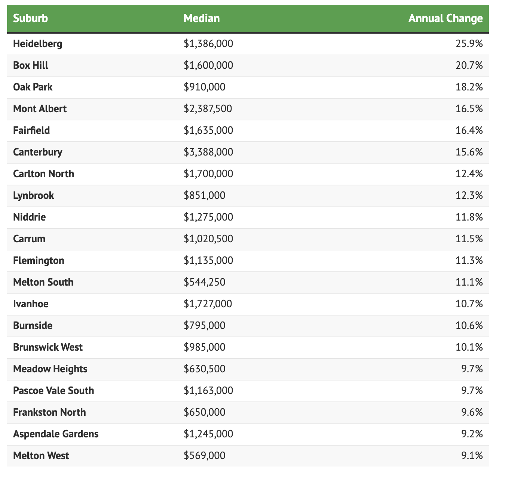The width and height of the screenshot is (511, 477).
Task: Click the Box Hill suburb name
Action: pyautogui.click(x=31, y=65)
